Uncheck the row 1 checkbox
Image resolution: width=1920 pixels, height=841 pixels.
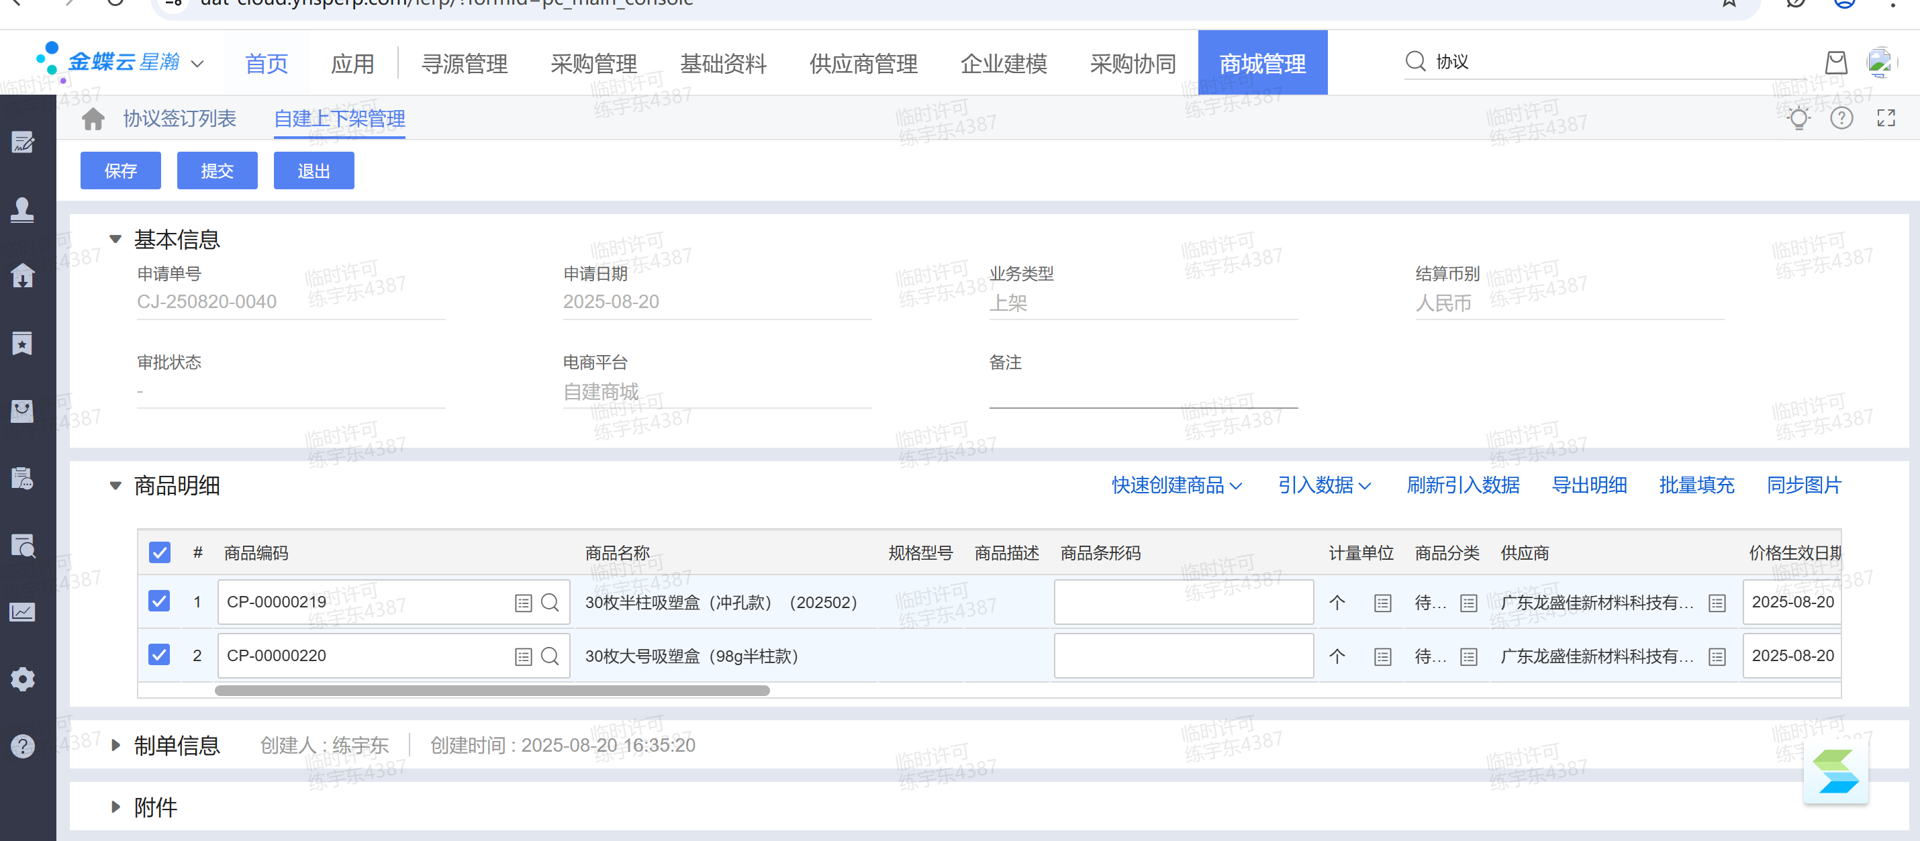[160, 601]
